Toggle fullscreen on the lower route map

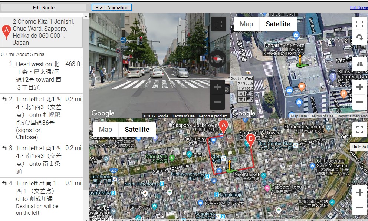click(x=359, y=130)
